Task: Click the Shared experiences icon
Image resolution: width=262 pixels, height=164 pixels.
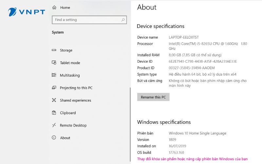Action: point(54,100)
